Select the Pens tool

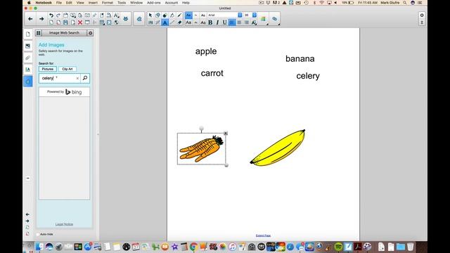179,15
